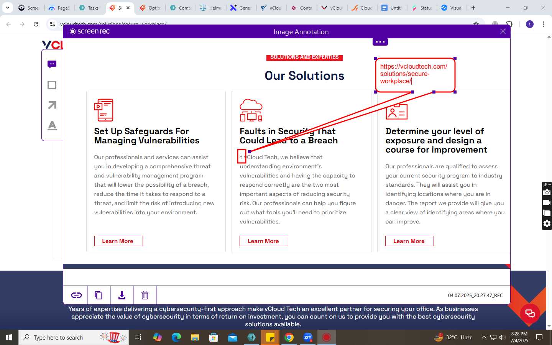Open Chrome extensions puzzle icon
552x345 pixels.
tap(509, 24)
